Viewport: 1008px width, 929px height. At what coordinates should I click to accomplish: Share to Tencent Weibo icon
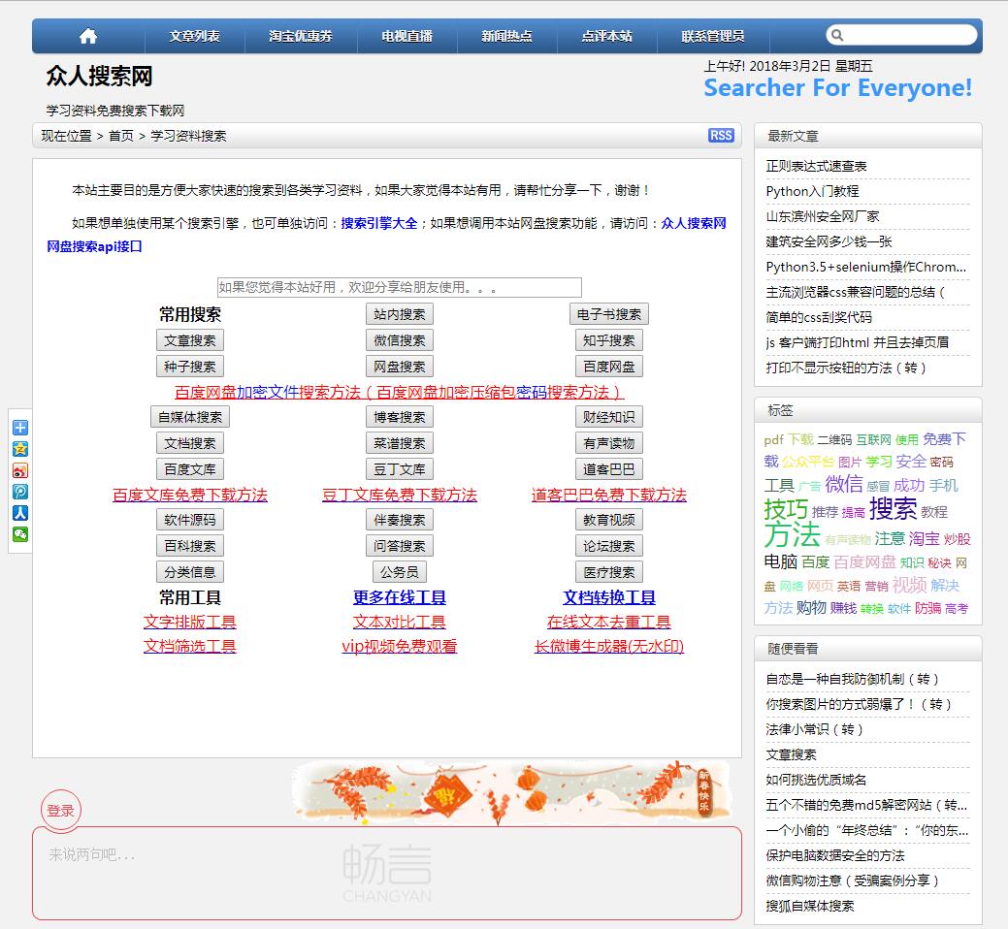tap(20, 492)
